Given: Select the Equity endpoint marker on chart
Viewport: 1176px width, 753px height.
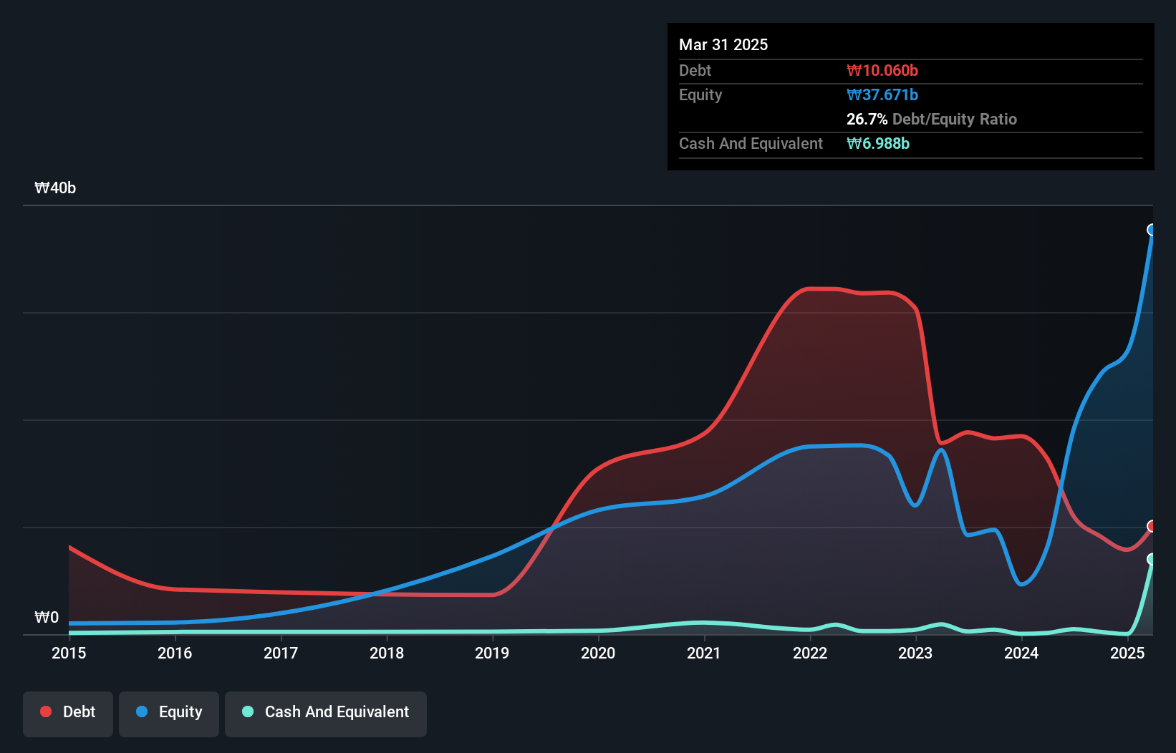Looking at the screenshot, I should 1152,230.
